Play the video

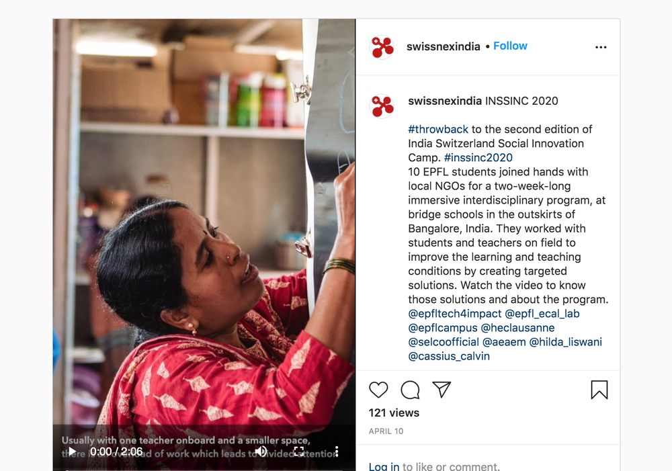point(73,452)
